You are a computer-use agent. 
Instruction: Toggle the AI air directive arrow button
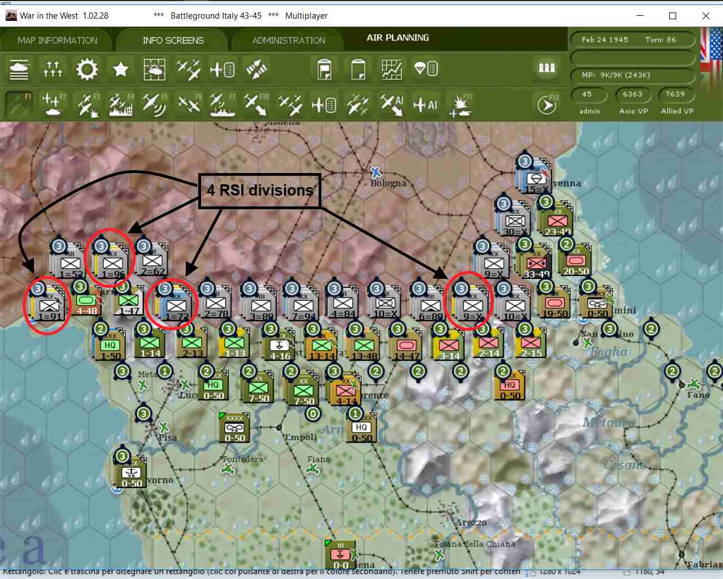pyautogui.click(x=391, y=105)
